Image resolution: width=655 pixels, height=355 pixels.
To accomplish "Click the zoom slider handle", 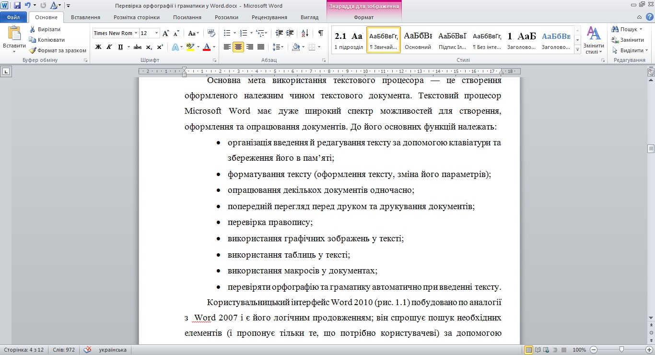I will point(621,350).
